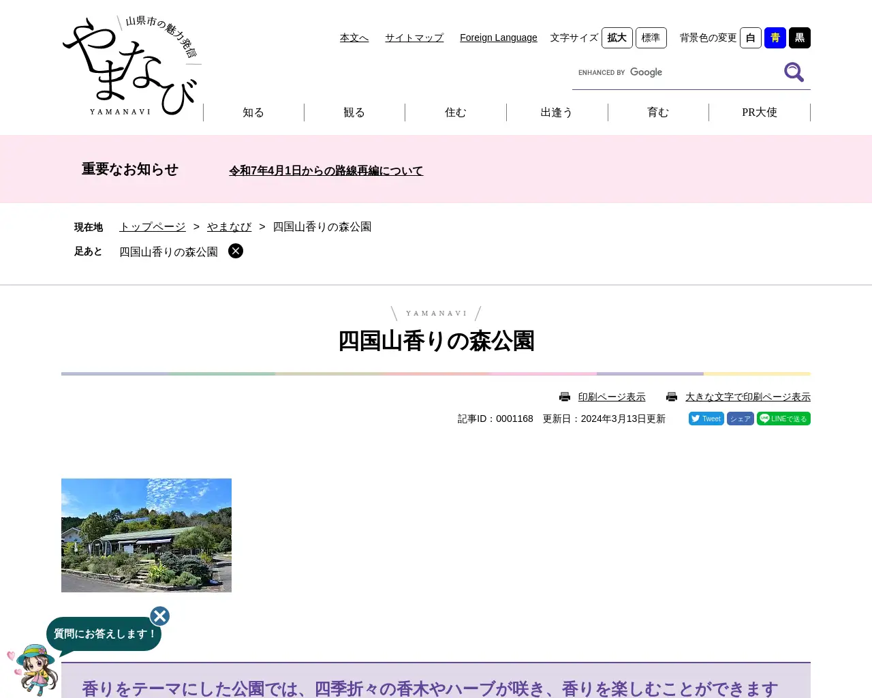Go back to トップページ via breadcrumb

pyautogui.click(x=151, y=226)
